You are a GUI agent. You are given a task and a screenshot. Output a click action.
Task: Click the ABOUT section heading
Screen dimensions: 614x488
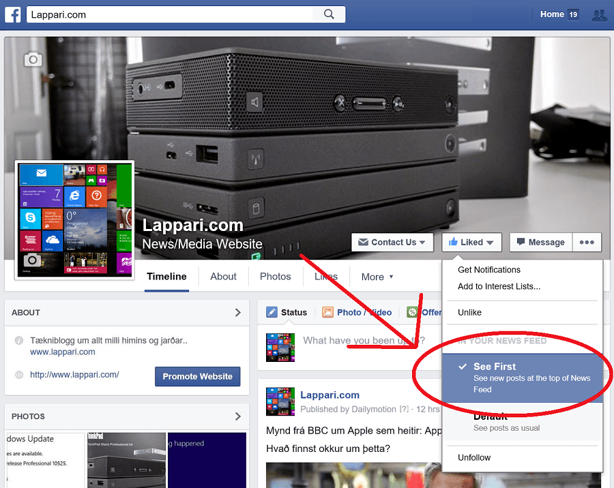(26, 313)
